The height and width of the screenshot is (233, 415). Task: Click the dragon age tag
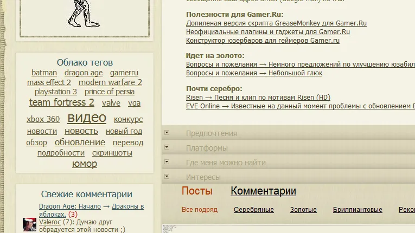coord(83,73)
